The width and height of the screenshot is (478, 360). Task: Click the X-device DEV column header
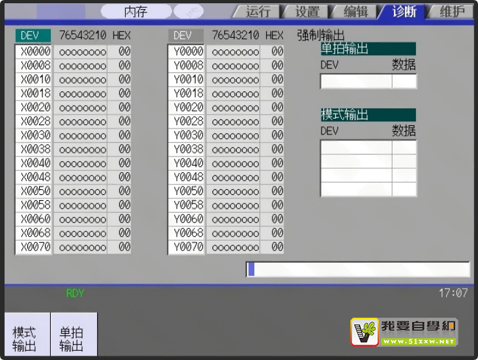[x=33, y=35]
